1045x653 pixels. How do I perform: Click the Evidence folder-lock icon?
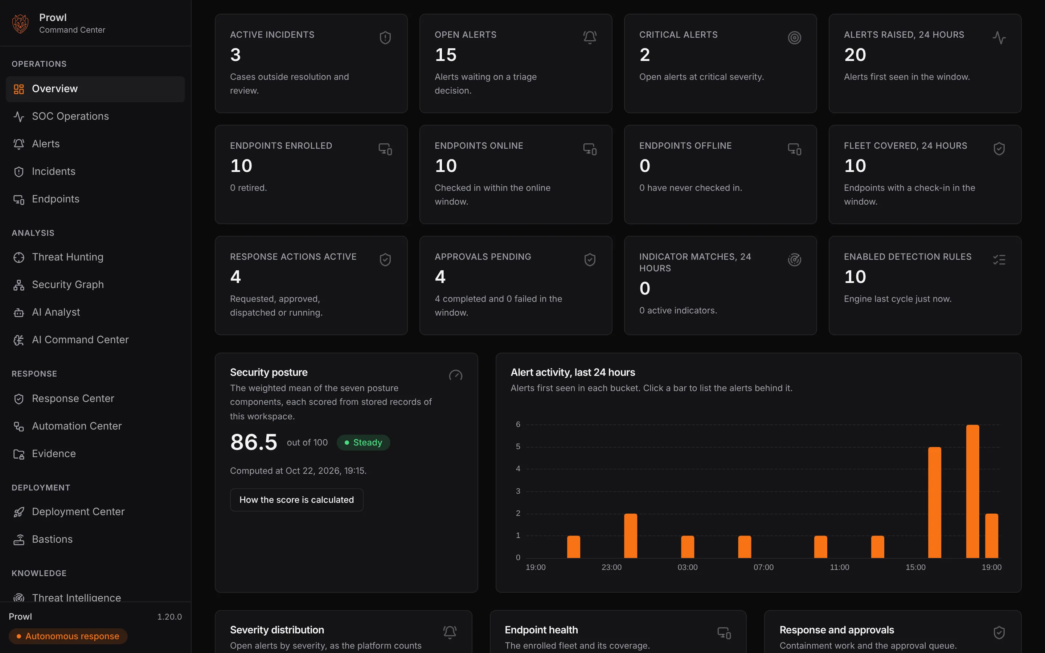pyautogui.click(x=19, y=454)
